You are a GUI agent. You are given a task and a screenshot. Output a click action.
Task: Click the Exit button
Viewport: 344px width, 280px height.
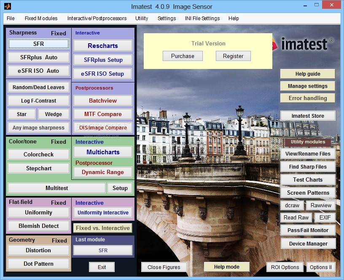pos(102,267)
